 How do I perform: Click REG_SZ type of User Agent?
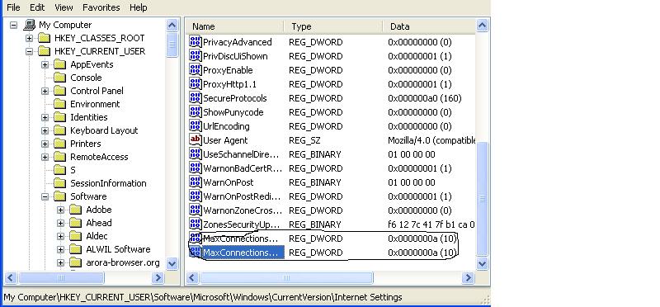pos(304,139)
